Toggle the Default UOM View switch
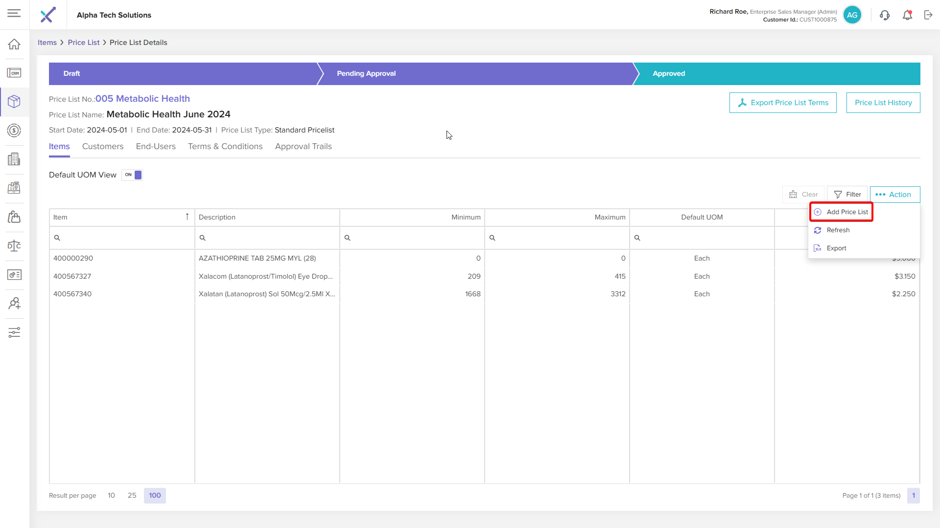The image size is (940, 528). click(x=132, y=175)
